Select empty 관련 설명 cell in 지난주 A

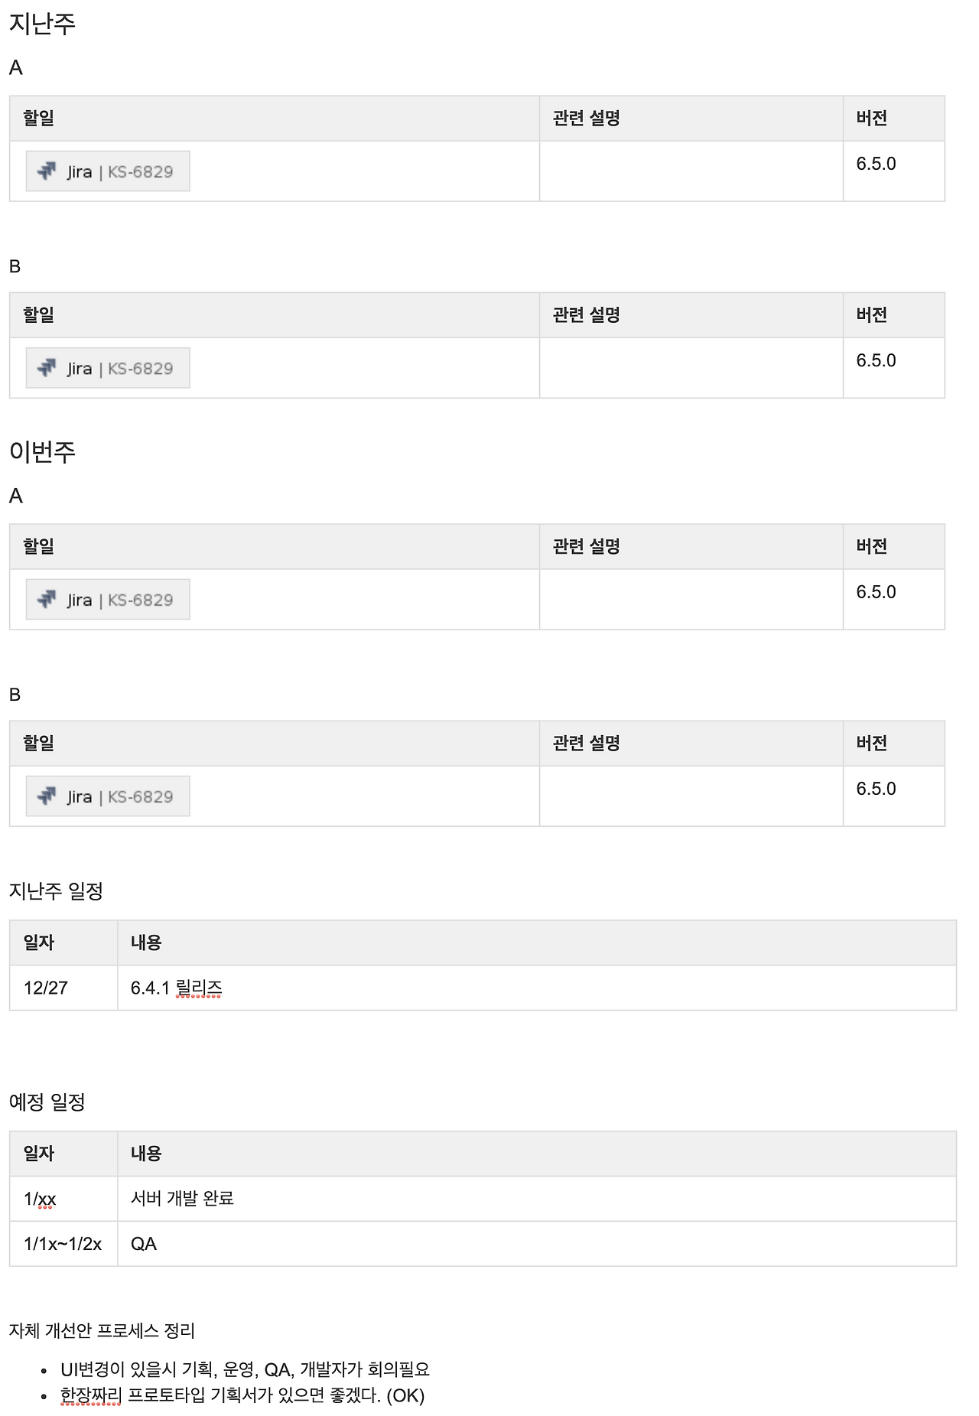(x=691, y=171)
